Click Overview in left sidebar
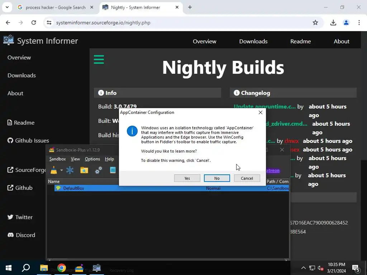The image size is (367, 275). pos(19,58)
